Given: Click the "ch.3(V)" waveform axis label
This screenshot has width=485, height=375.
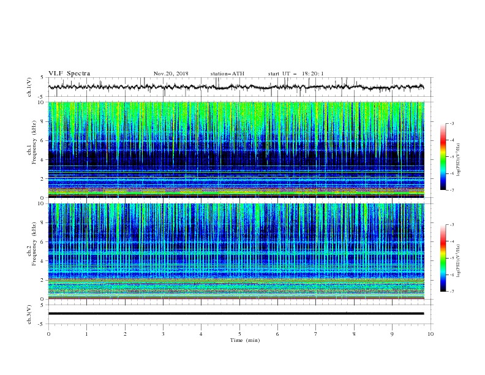Looking at the screenshot, I should [29, 314].
